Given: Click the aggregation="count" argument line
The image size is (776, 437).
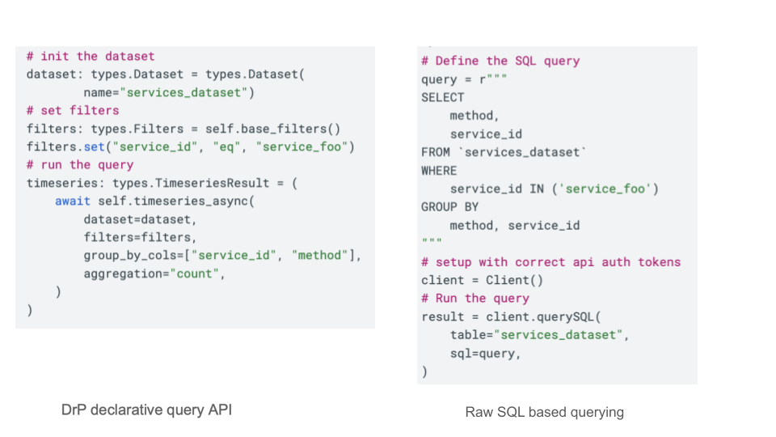Looking at the screenshot, I should click(x=154, y=274).
